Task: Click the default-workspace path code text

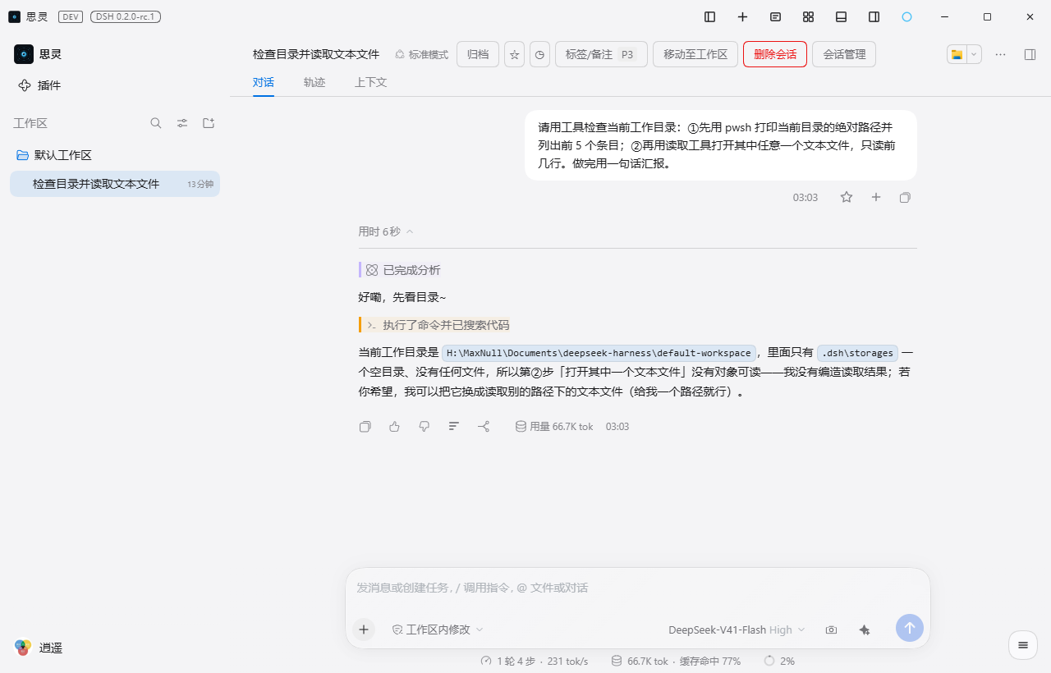Action: 599,353
